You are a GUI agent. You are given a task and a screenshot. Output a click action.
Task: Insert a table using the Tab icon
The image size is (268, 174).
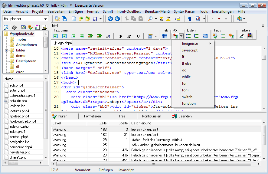(x=165, y=36)
